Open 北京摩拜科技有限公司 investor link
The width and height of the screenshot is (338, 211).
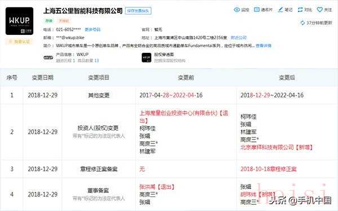[267, 147]
